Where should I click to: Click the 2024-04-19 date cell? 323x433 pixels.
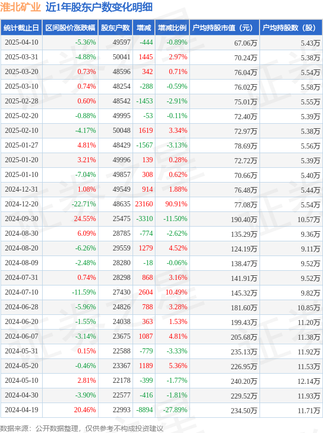point(21,410)
